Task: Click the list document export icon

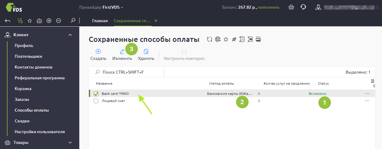Action: [242, 39]
